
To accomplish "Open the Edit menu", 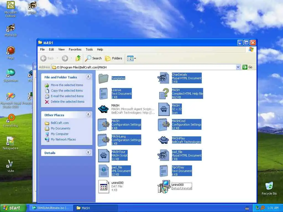I will pyautogui.click(x=51, y=49).
